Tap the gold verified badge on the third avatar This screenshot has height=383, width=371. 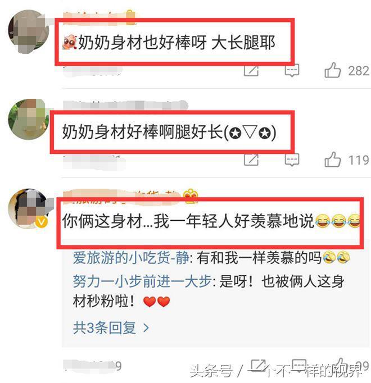42,222
